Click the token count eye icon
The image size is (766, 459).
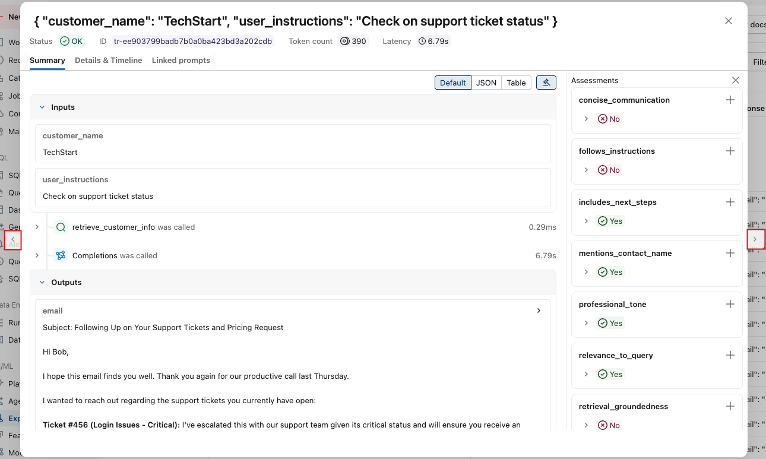(345, 41)
